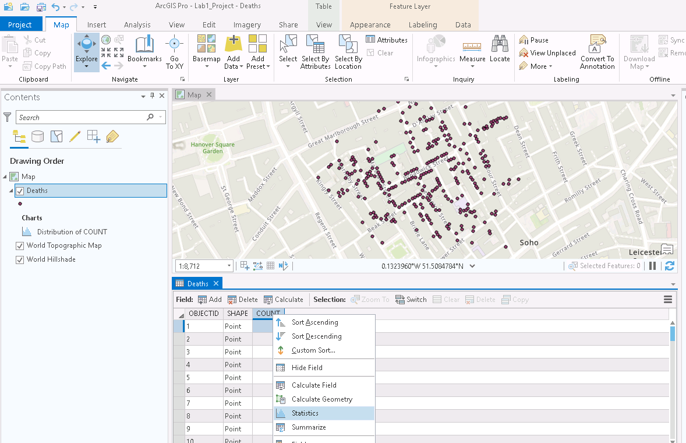Click the Deaths layer point symbol swatch
Viewport: 686px width, 443px height.
19,203
